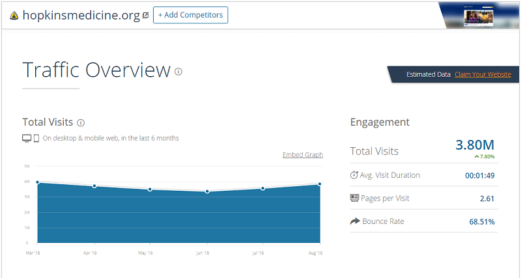The width and height of the screenshot is (521, 278).
Task: Click the Bounce Rate label
Action: click(x=383, y=221)
